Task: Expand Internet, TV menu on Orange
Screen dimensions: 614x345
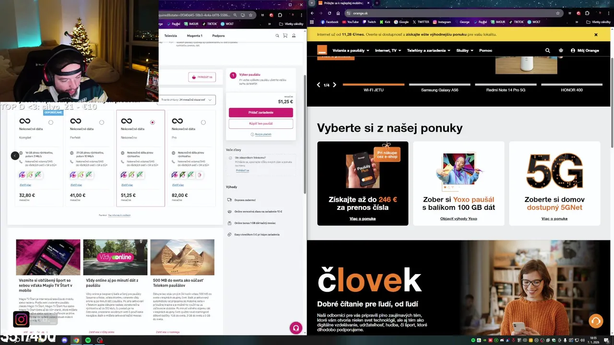Action: pos(388,50)
